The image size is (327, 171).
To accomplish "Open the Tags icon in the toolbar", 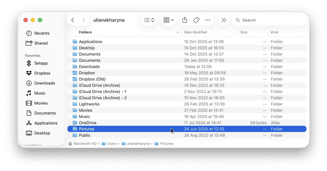I will [196, 20].
